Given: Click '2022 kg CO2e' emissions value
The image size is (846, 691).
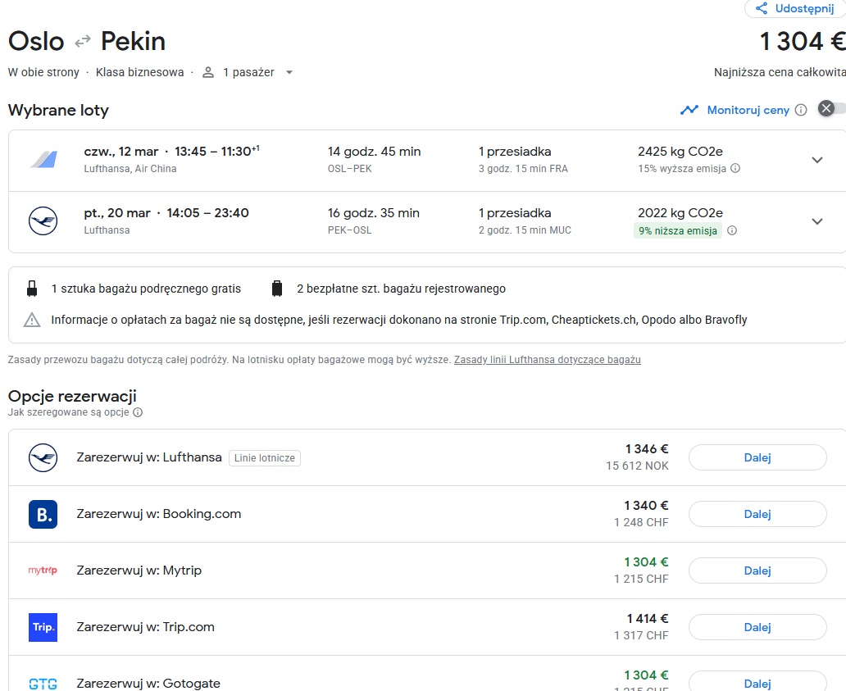Looking at the screenshot, I should click(x=680, y=213).
